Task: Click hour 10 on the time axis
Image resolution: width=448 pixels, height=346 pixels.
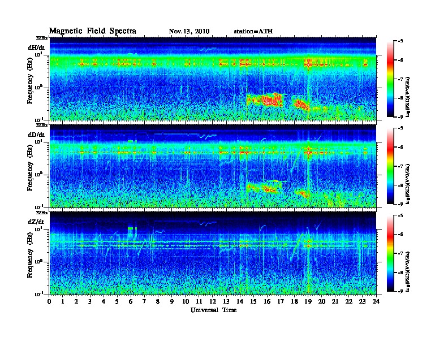Action: pos(186,302)
